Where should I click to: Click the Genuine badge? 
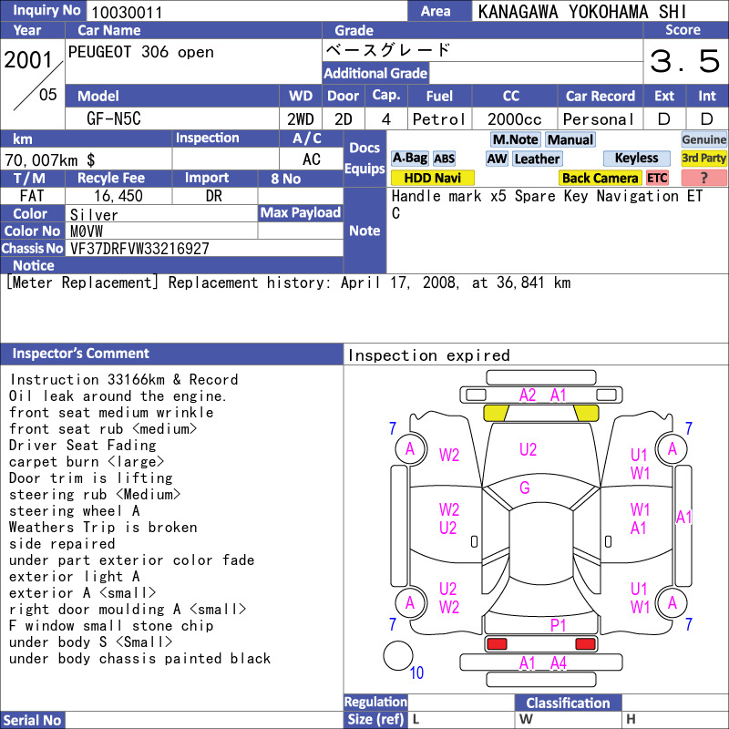(x=703, y=139)
